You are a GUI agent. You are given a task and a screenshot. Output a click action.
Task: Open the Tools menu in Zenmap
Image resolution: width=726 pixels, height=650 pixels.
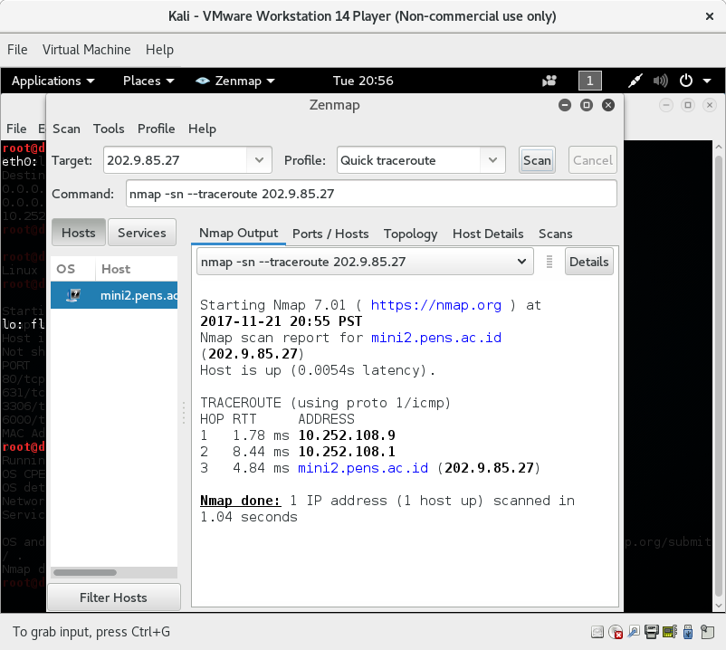click(x=109, y=129)
